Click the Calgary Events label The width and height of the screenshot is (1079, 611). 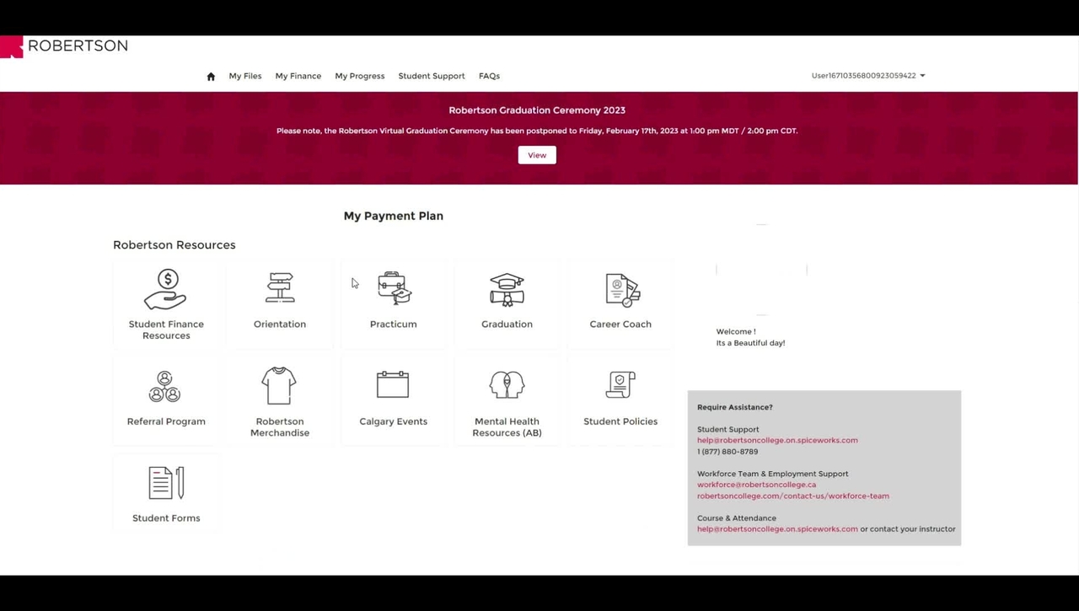[x=394, y=421]
